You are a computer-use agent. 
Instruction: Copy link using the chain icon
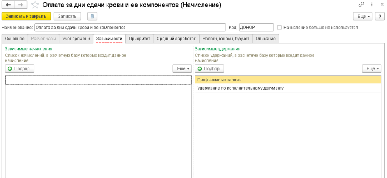[x=361, y=5]
